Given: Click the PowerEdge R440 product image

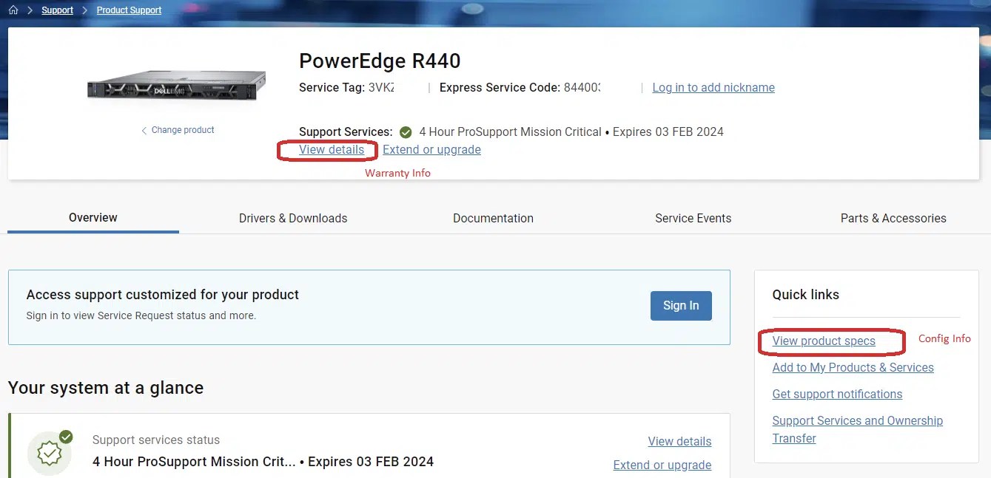Looking at the screenshot, I should (176, 85).
